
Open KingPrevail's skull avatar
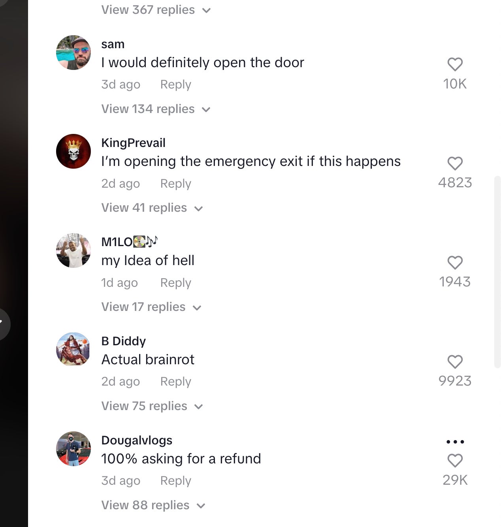pos(73,151)
